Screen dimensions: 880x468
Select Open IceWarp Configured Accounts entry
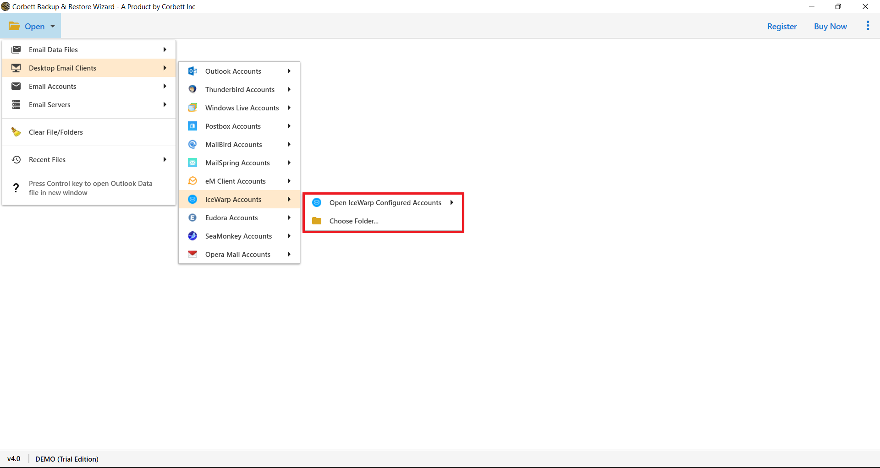[x=383, y=202]
